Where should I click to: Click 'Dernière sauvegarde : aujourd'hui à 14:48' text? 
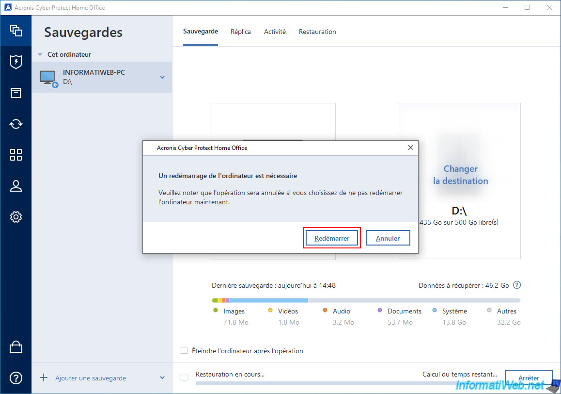[x=274, y=285]
